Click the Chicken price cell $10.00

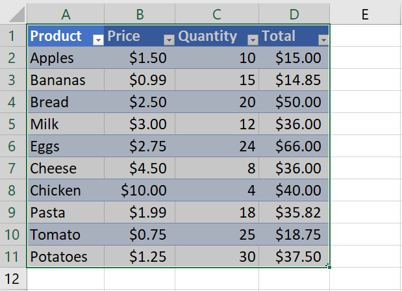(x=140, y=190)
